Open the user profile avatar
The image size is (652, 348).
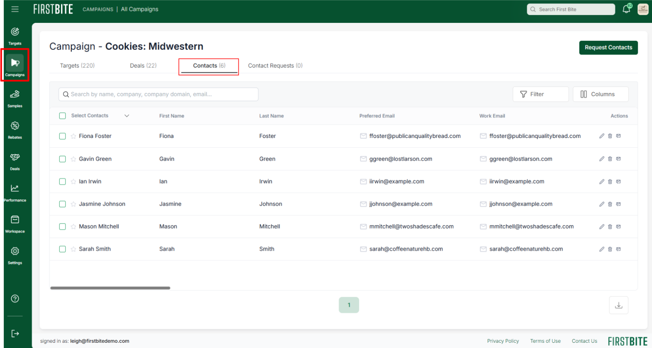643,9
